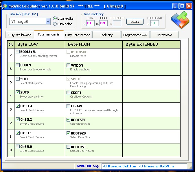Click the ustaw button
Image resolution: width=195 pixels, height=172 pixels.
pos(135,22)
